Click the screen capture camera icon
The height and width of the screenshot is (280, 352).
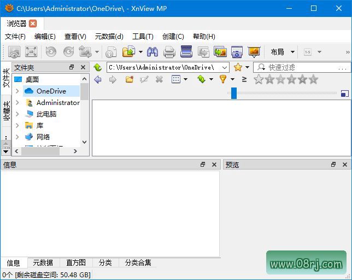click(x=237, y=52)
